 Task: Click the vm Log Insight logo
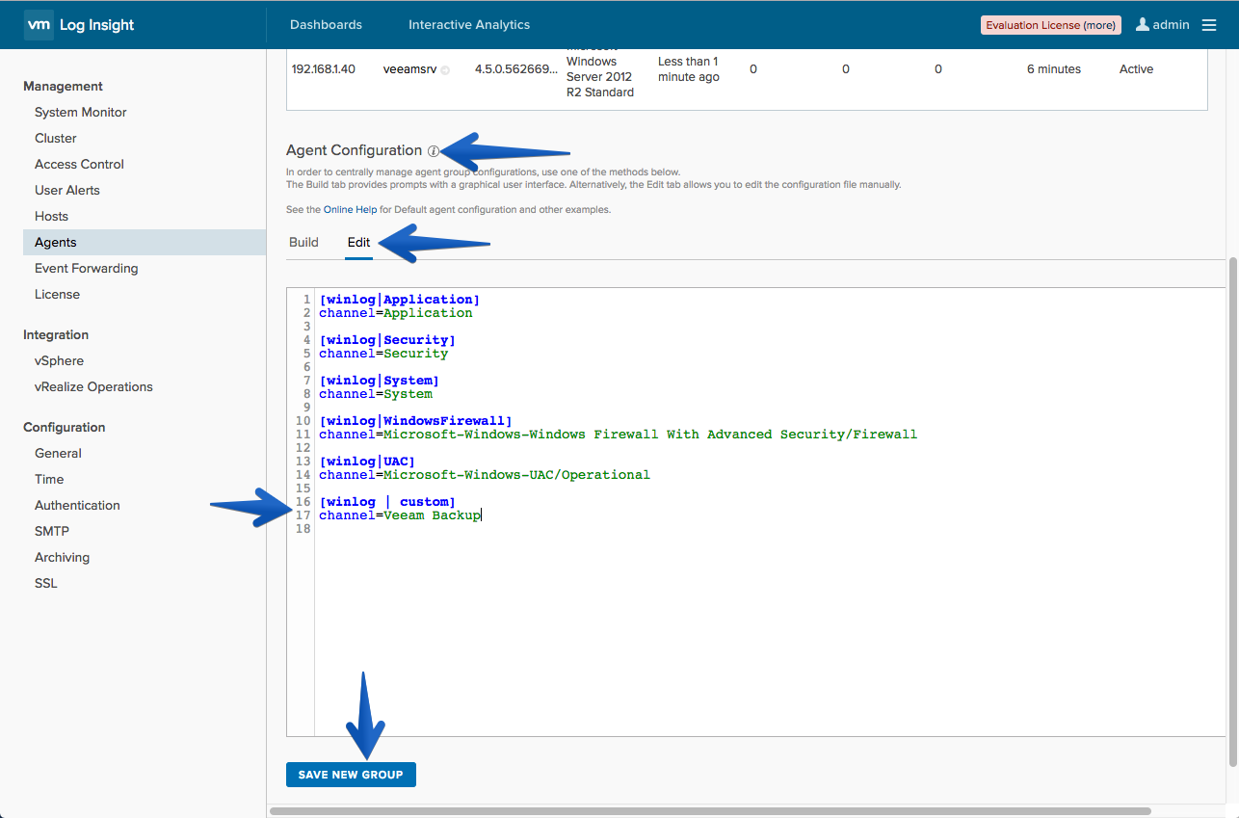point(79,24)
